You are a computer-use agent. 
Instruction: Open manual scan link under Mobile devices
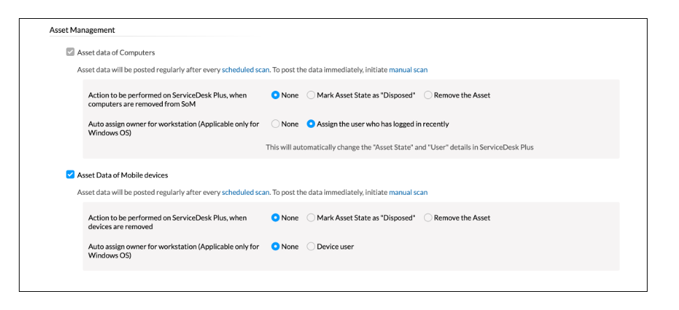click(408, 193)
